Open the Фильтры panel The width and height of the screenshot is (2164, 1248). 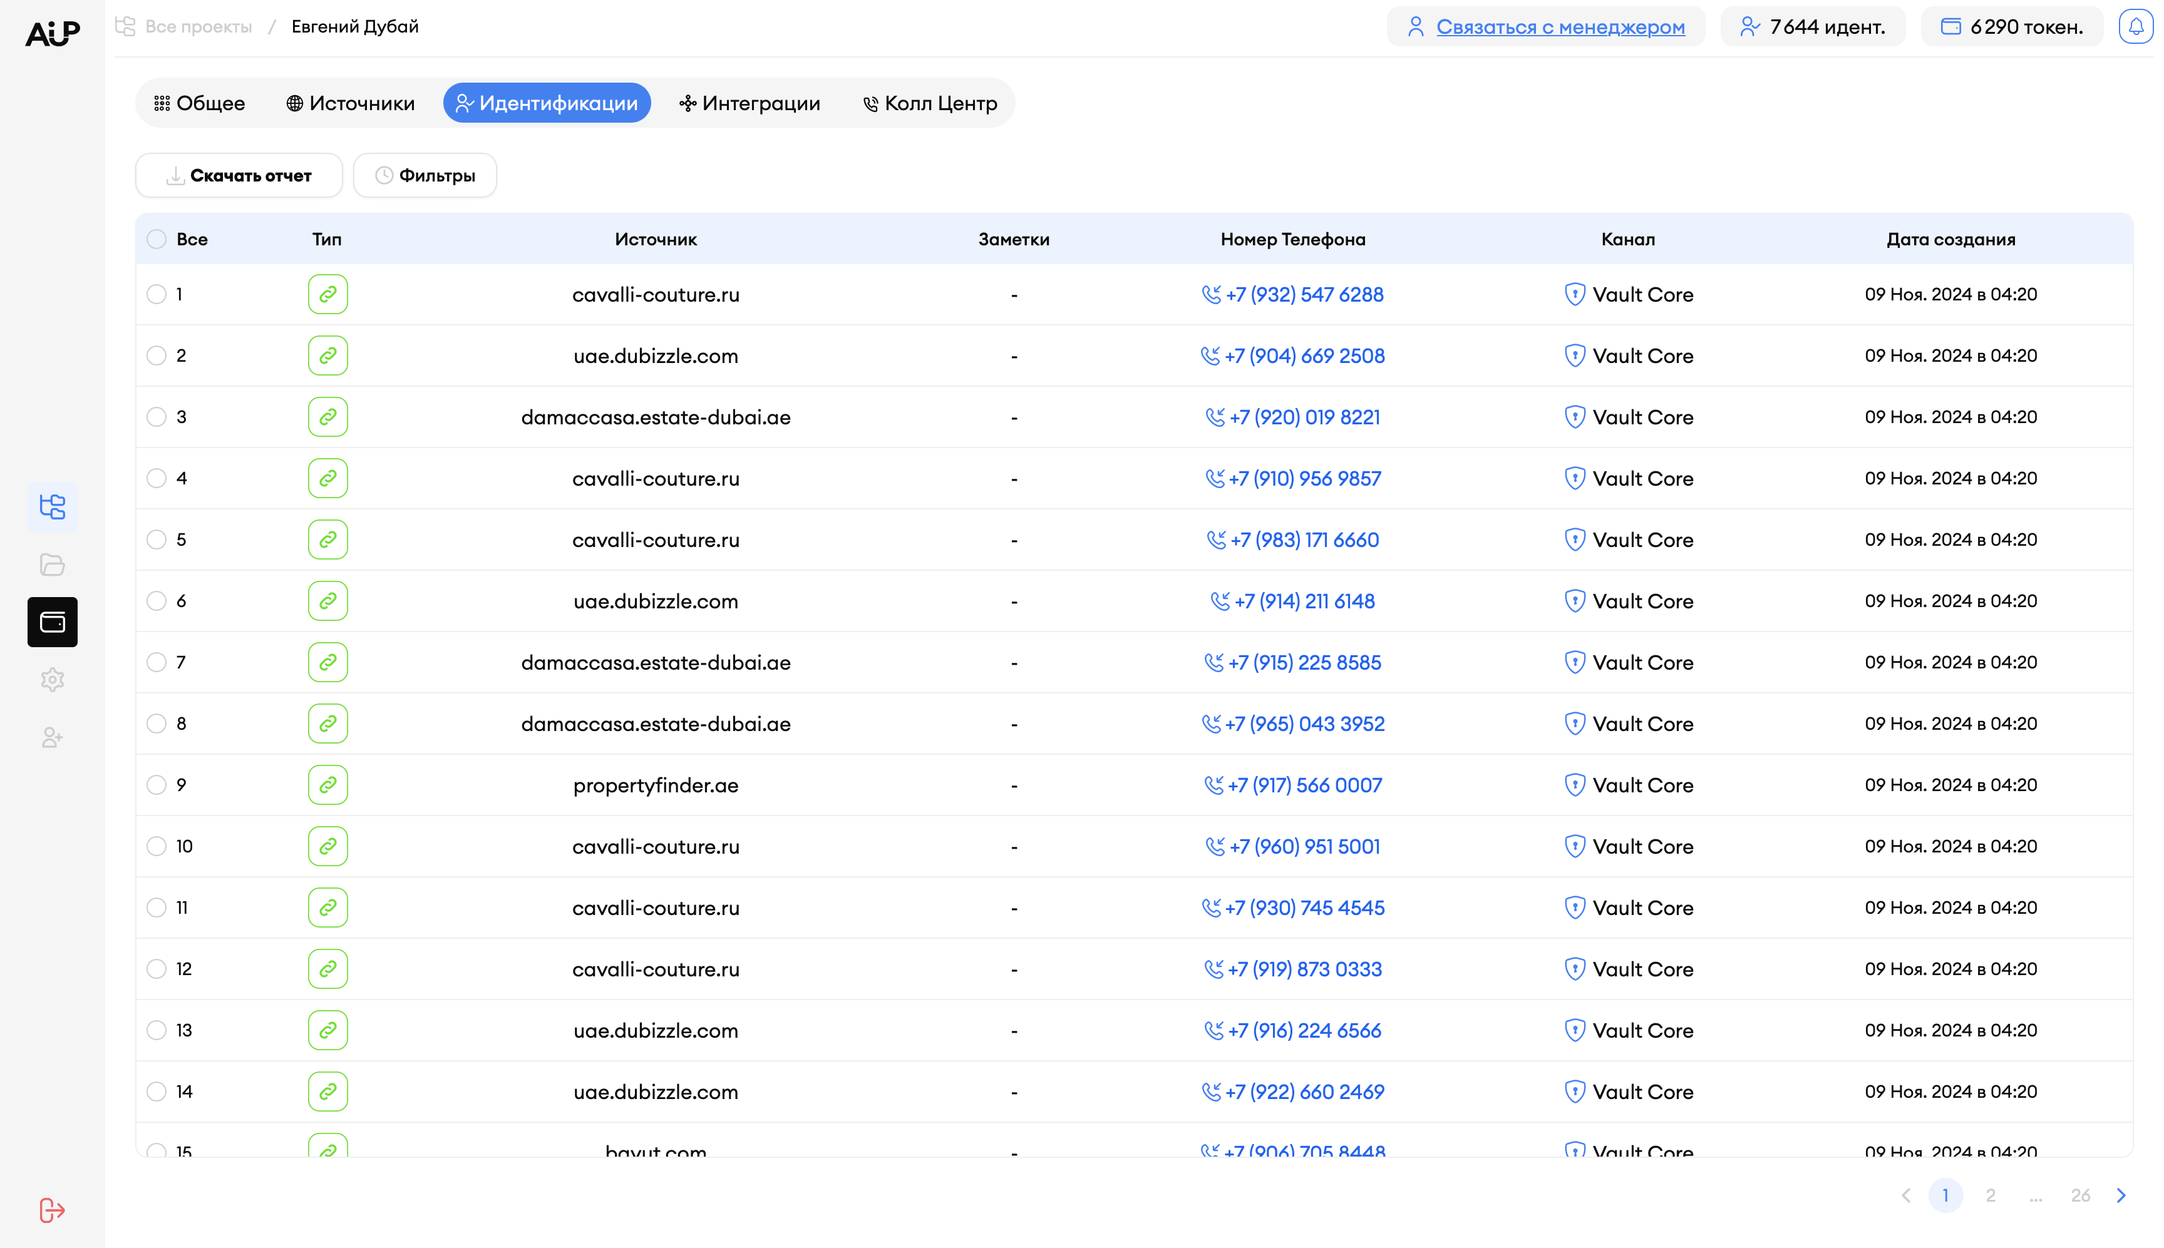425,175
